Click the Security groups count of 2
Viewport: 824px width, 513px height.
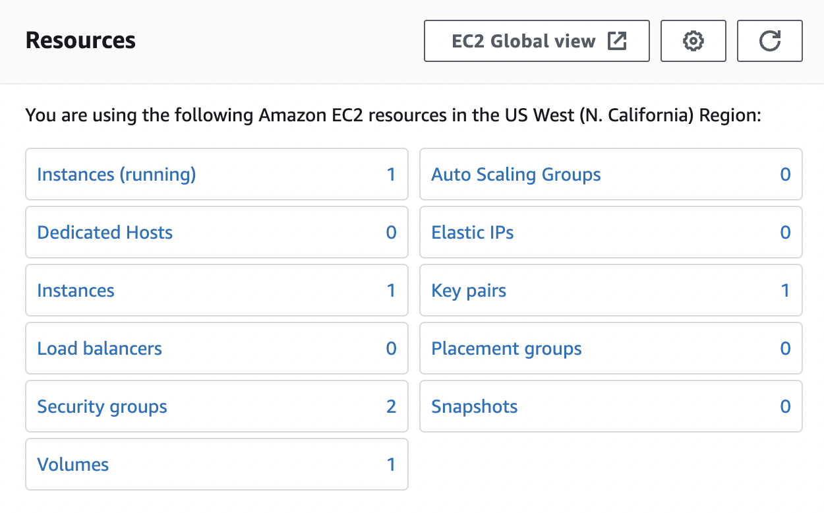tap(391, 407)
